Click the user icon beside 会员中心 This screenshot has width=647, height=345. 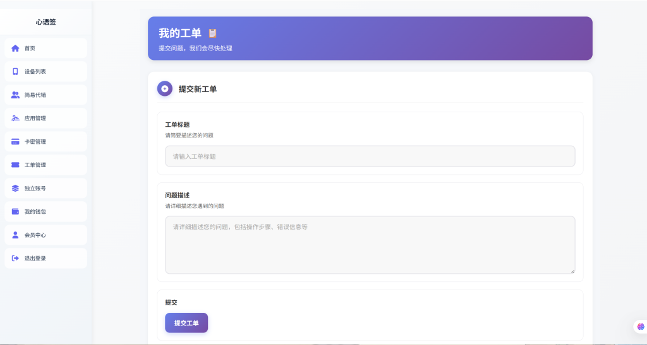pyautogui.click(x=15, y=235)
